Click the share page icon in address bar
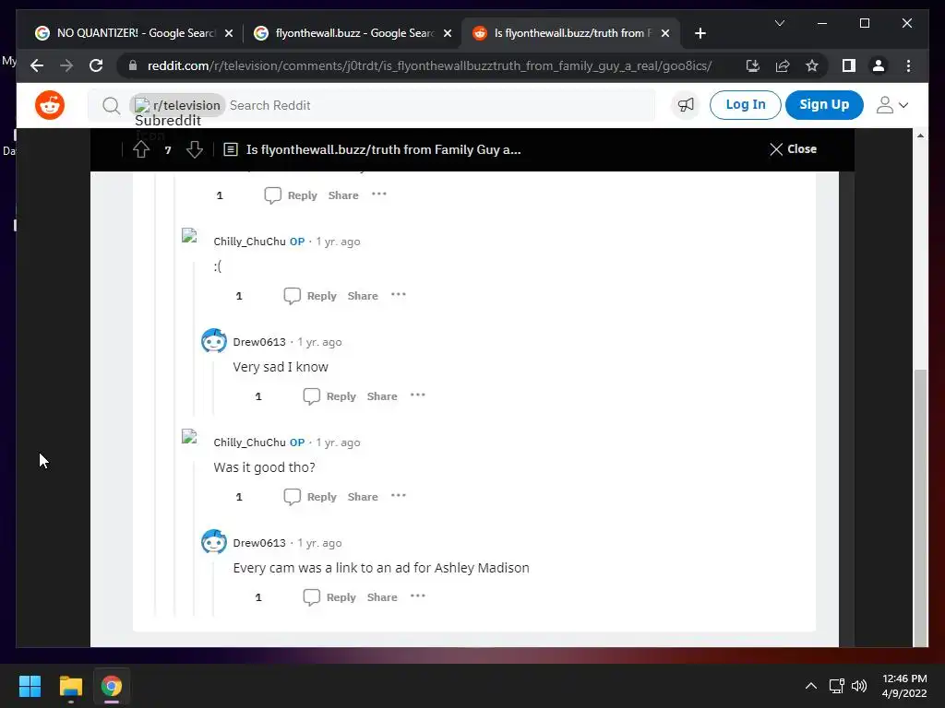Image resolution: width=945 pixels, height=708 pixels. click(783, 65)
